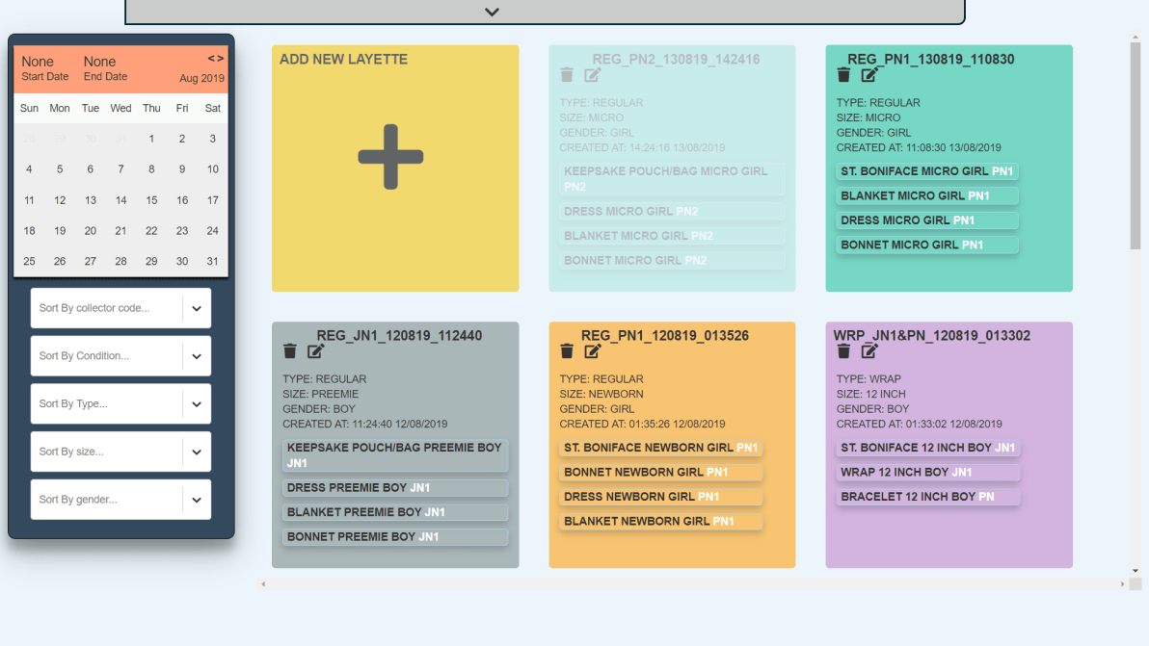Image resolution: width=1149 pixels, height=646 pixels.
Task: Click the ST. BONIFACE MICRO GIRL item
Action: [x=926, y=171]
